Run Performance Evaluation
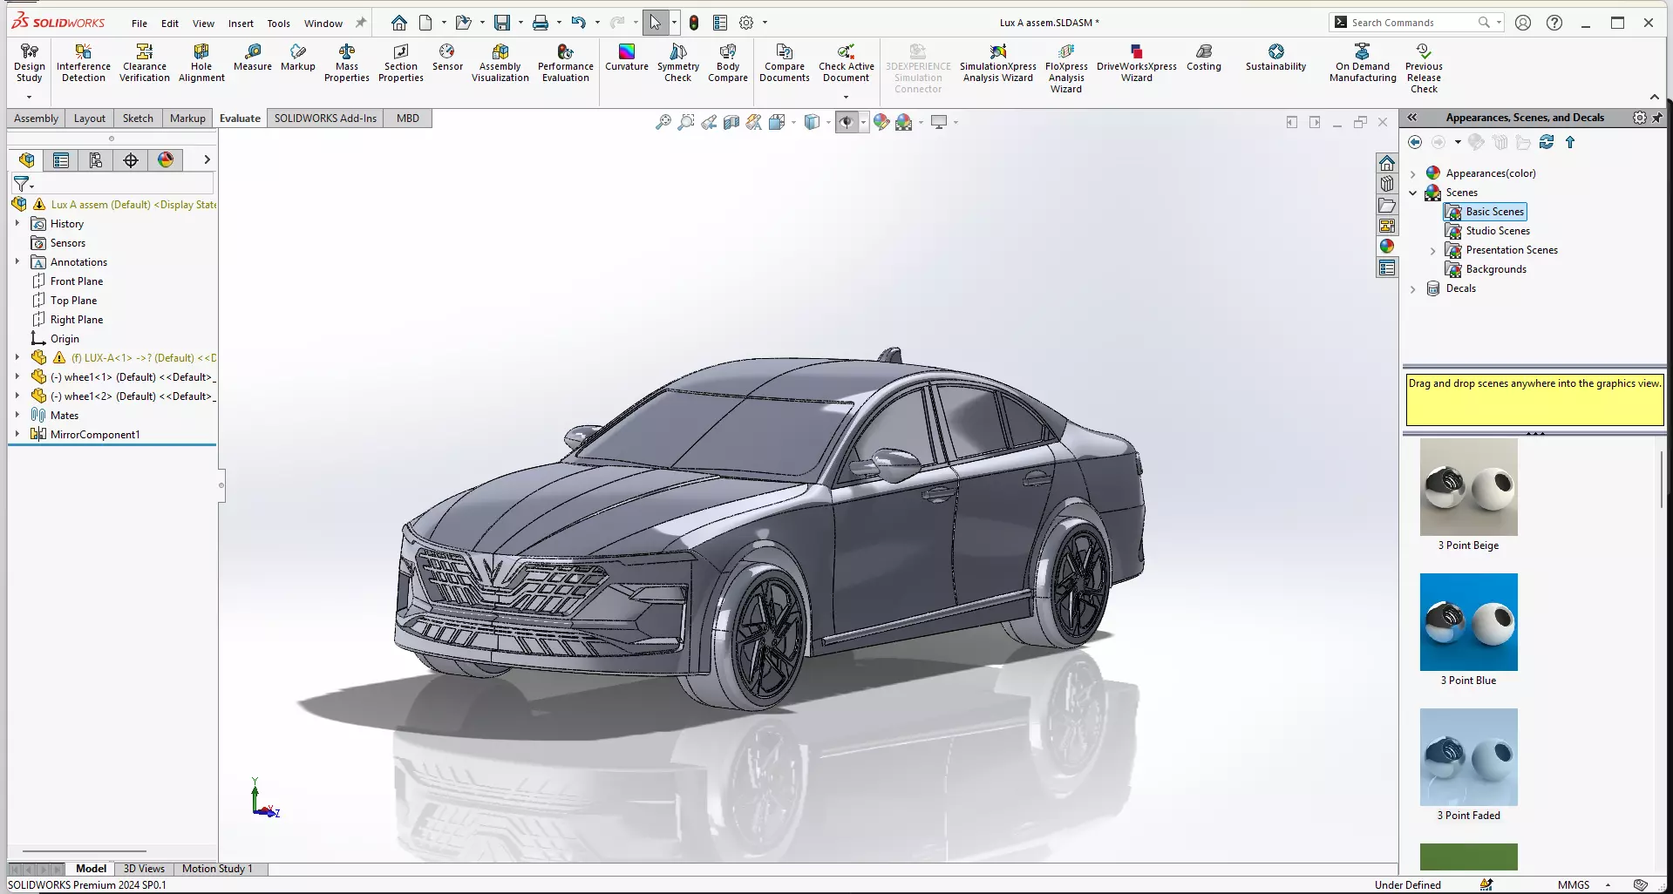The width and height of the screenshot is (1673, 894). click(566, 64)
